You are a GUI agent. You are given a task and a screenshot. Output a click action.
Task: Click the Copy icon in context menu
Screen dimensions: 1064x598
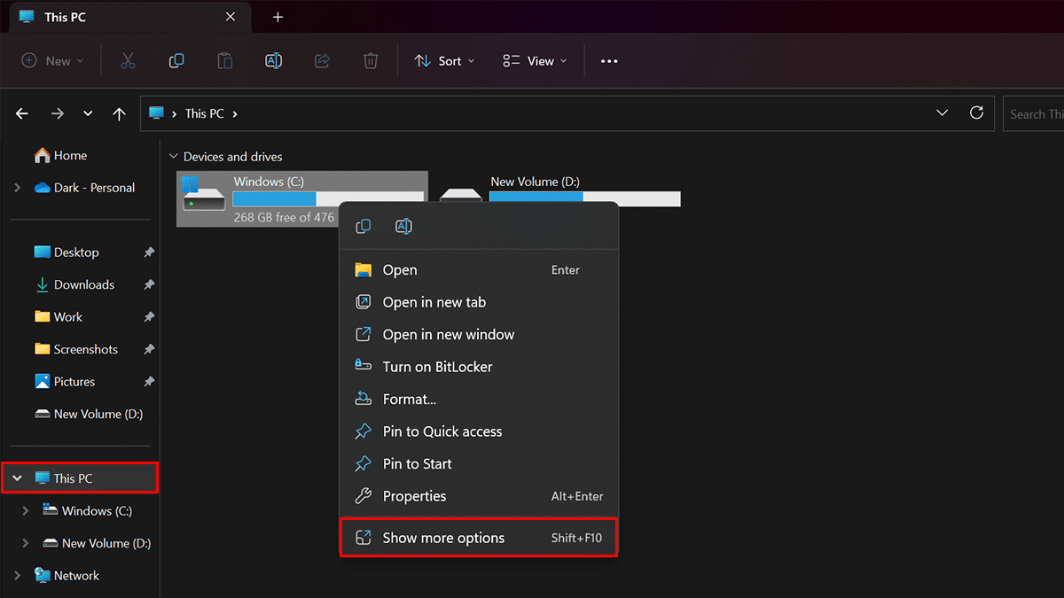tap(363, 227)
